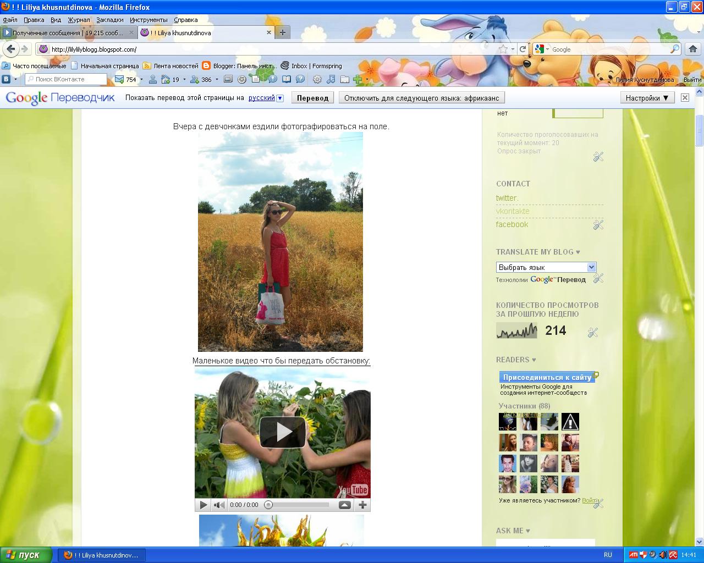Click the VKontakte toolbar gear settings icon
The width and height of the screenshot is (704, 563).
tap(317, 79)
